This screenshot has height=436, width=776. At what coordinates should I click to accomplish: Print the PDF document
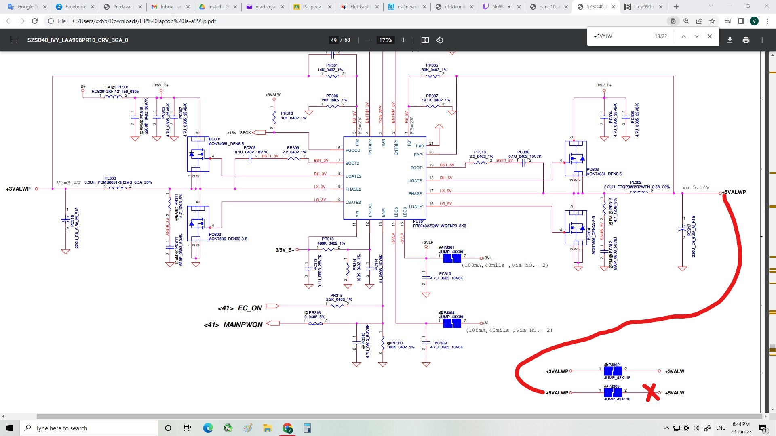tap(746, 40)
